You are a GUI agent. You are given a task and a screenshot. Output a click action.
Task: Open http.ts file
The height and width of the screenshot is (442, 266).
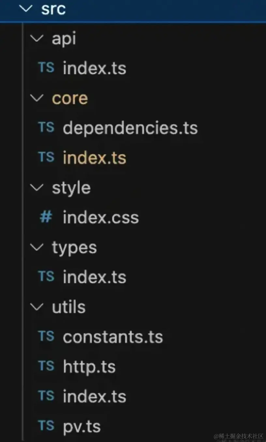tap(89, 367)
